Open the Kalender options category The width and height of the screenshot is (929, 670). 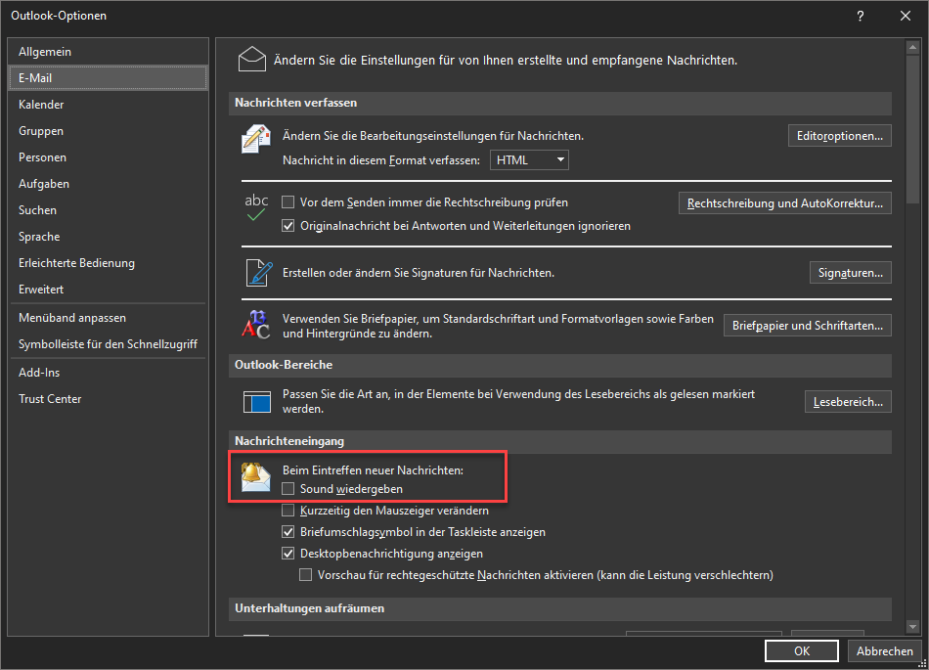pos(109,105)
